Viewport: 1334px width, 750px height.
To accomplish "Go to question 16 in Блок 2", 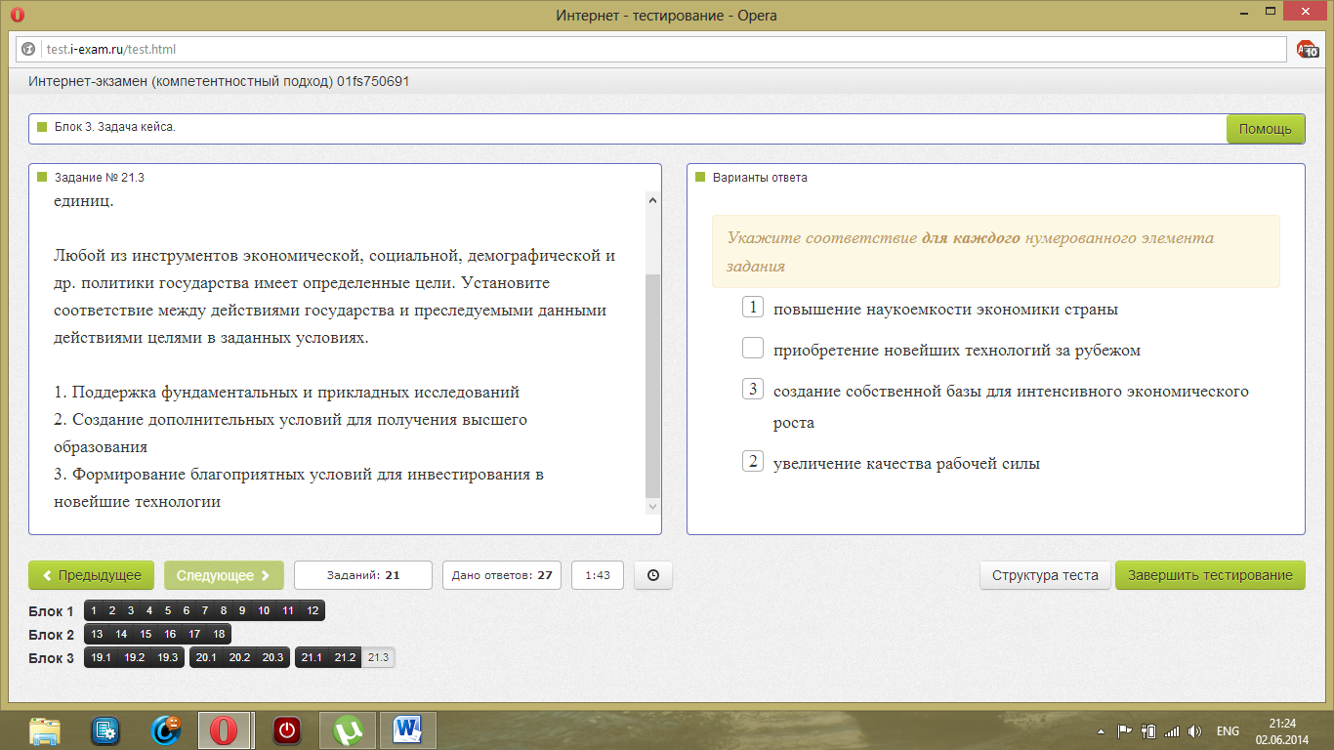I will click(x=170, y=634).
